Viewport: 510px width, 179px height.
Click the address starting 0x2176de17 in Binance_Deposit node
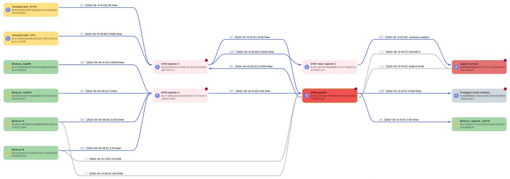tap(482, 126)
